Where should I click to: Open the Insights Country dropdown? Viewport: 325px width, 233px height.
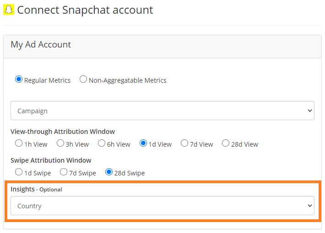(x=162, y=206)
